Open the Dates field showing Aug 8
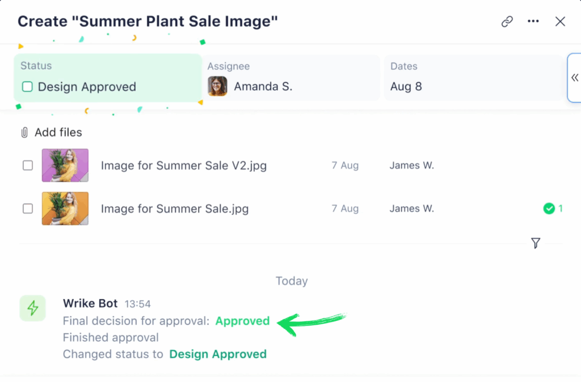Viewport: 581px width, 382px height. click(474, 78)
